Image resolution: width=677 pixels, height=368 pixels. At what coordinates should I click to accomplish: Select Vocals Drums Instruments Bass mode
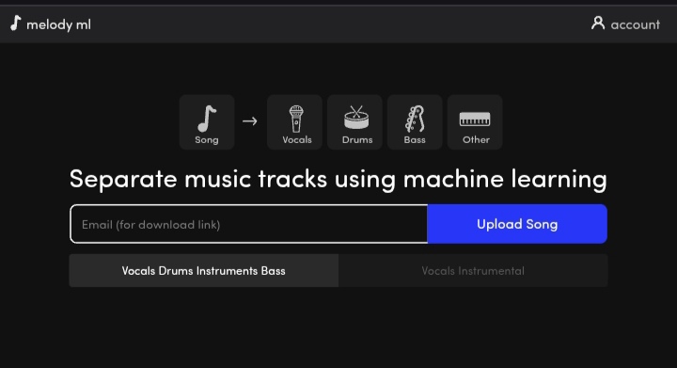(204, 271)
